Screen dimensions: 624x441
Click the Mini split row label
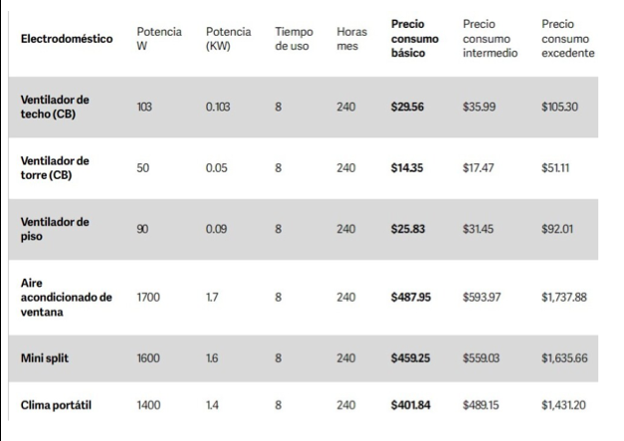(45, 358)
